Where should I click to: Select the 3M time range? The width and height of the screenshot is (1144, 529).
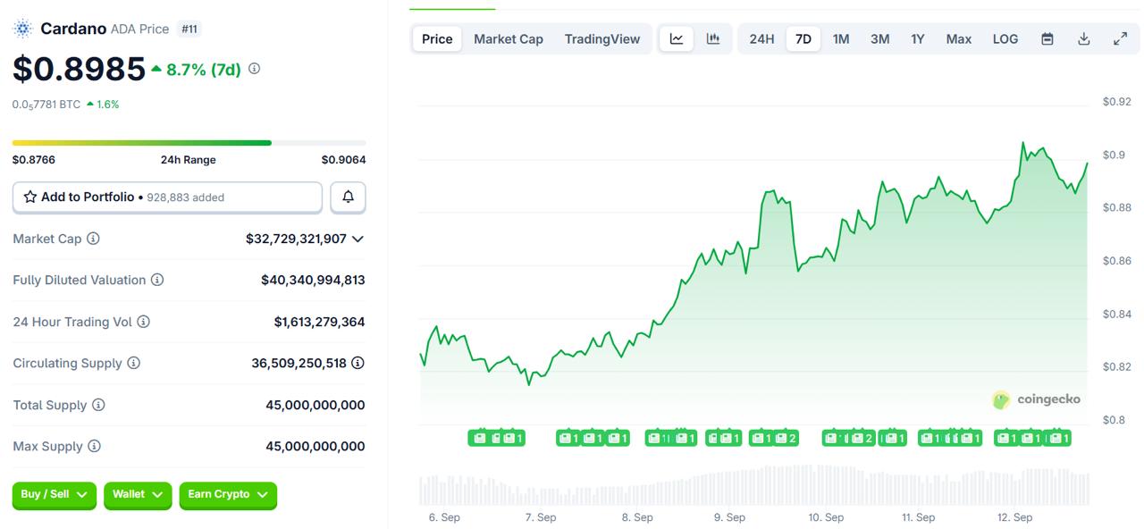coord(879,38)
